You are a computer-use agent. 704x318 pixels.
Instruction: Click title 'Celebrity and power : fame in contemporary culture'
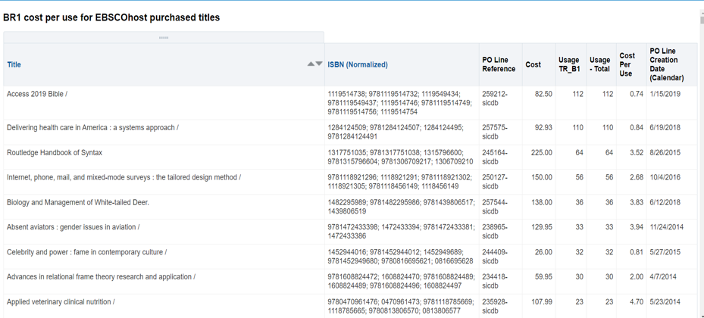86,253
